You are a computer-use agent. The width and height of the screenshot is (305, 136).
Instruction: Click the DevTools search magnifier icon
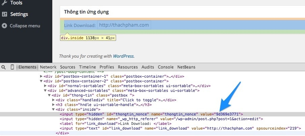click(x=3, y=67)
